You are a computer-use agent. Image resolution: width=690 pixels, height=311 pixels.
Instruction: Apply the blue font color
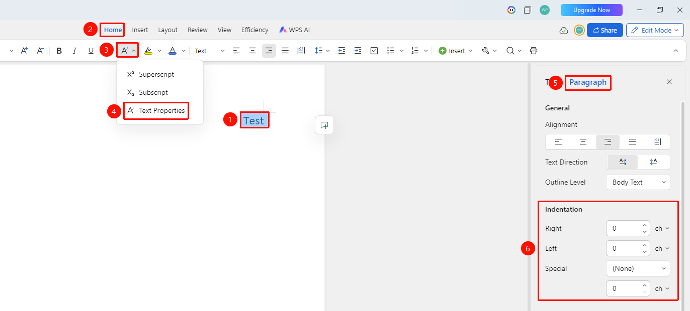(172, 51)
